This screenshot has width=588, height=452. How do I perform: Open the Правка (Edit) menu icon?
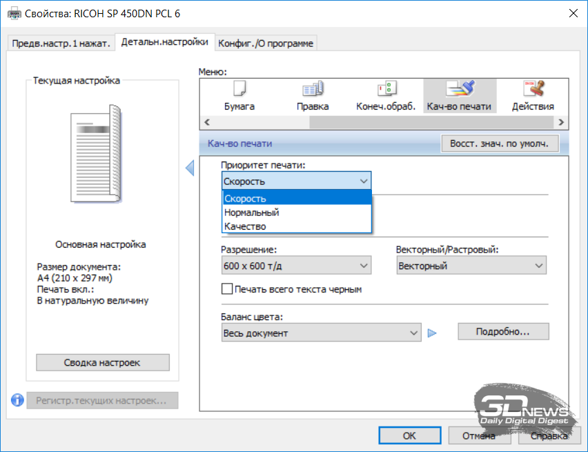313,96
